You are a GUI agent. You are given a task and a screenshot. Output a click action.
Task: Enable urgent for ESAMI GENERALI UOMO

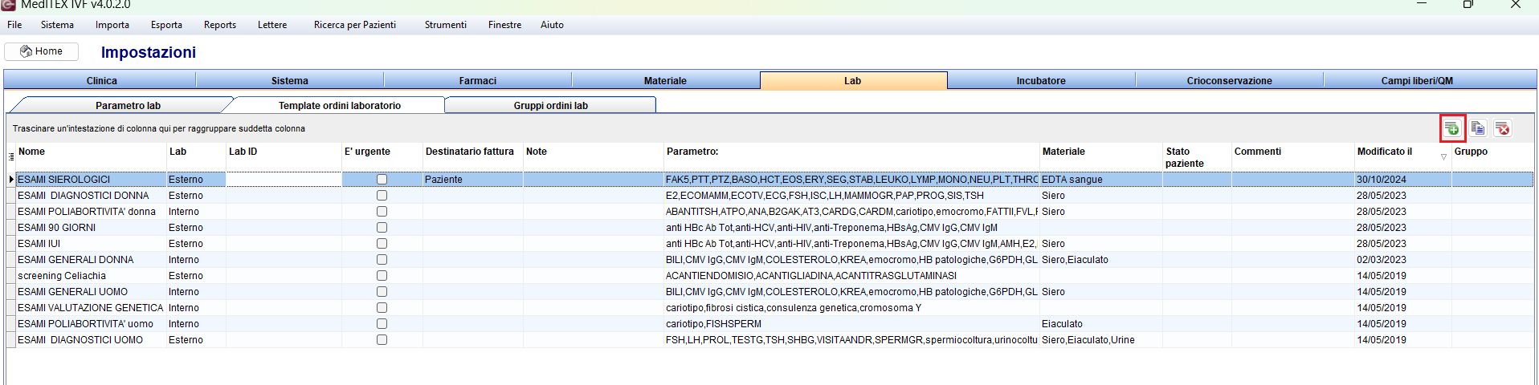(x=382, y=292)
